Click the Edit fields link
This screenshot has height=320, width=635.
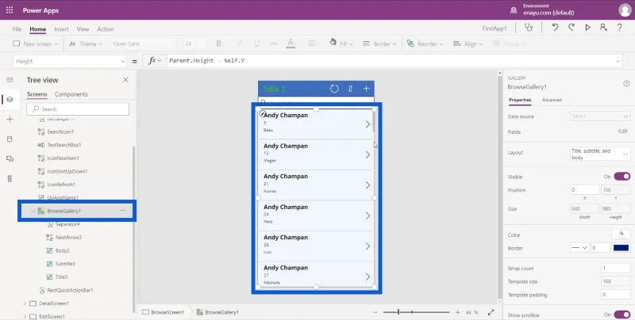click(x=623, y=131)
